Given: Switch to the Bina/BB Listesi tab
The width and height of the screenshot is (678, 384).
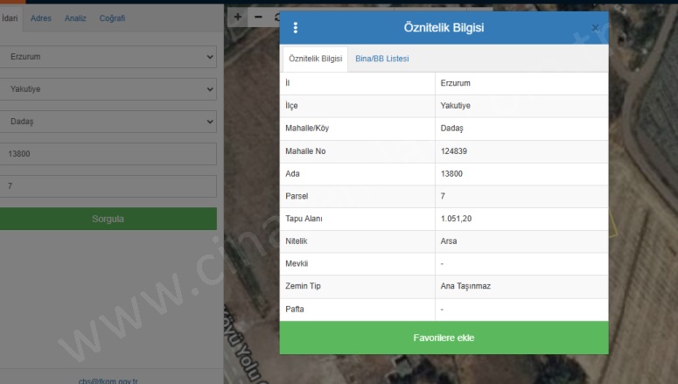Looking at the screenshot, I should pos(382,59).
